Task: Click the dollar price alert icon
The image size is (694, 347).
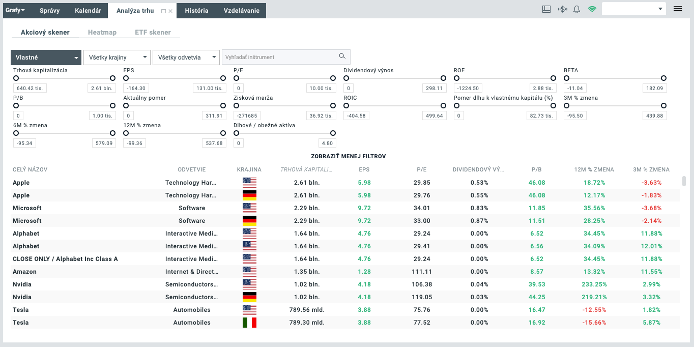Action: coord(562,9)
